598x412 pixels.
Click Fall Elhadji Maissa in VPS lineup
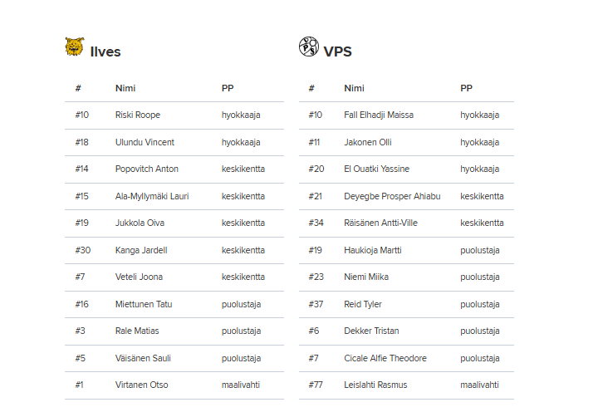379,115
